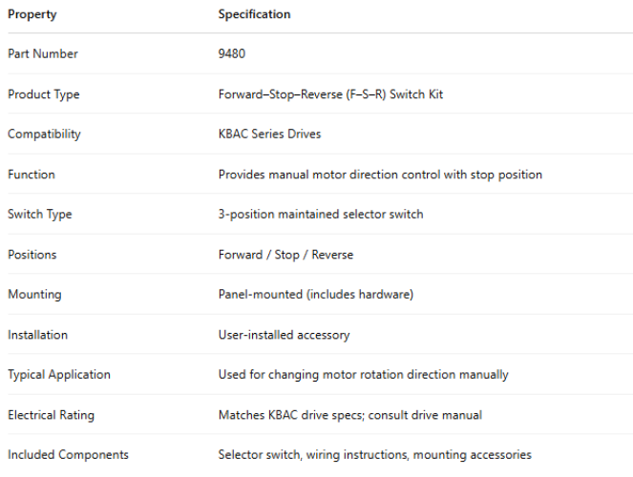Click the Positions row label
This screenshot has width=633, height=477.
[32, 255]
